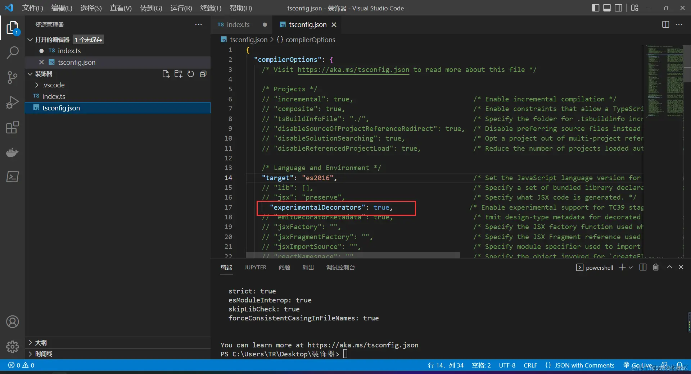The height and width of the screenshot is (374, 691).
Task: Select tsconfig.json in the project tree
Action: [x=118, y=108]
